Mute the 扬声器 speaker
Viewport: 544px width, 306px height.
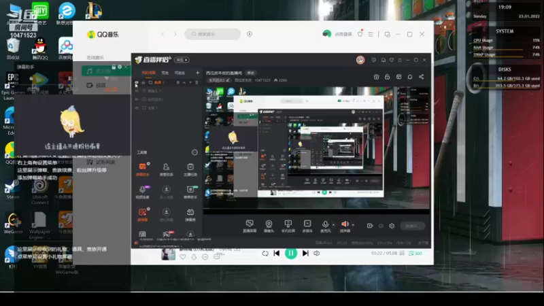pos(345,226)
